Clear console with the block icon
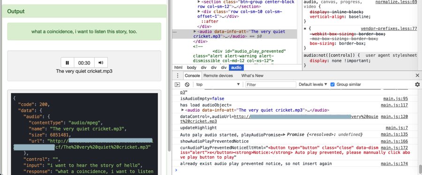The image size is (422, 175). (187, 84)
